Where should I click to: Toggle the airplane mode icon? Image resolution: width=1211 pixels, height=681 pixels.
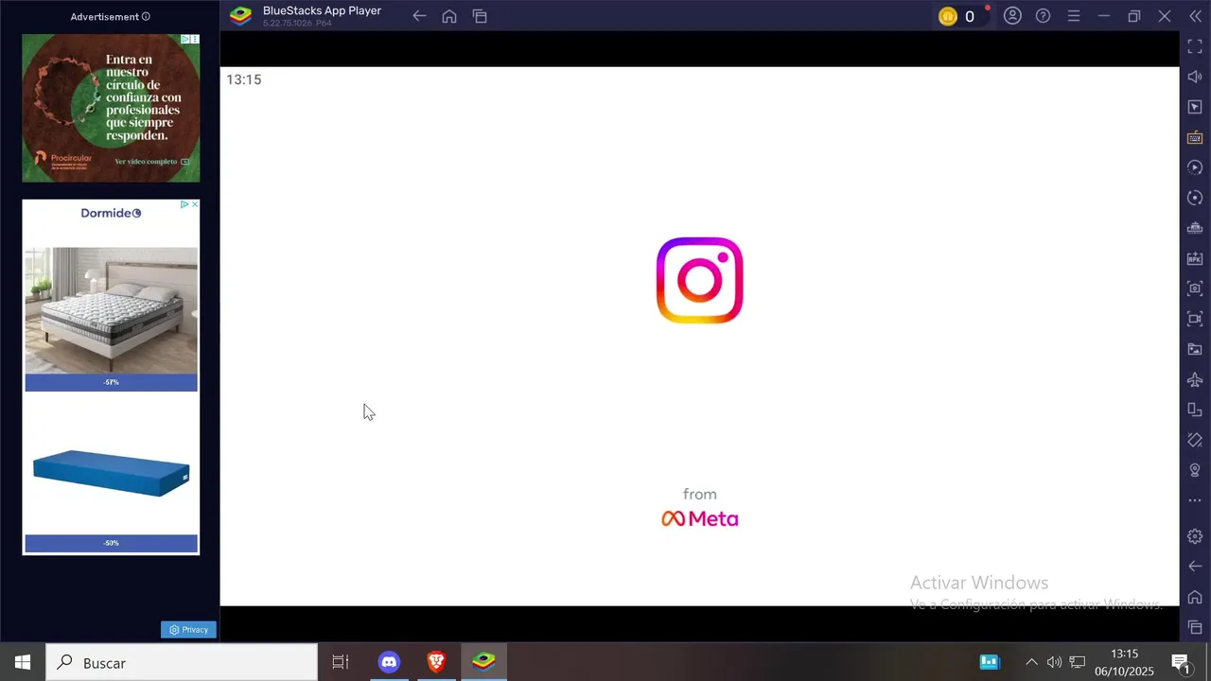pos(1195,379)
